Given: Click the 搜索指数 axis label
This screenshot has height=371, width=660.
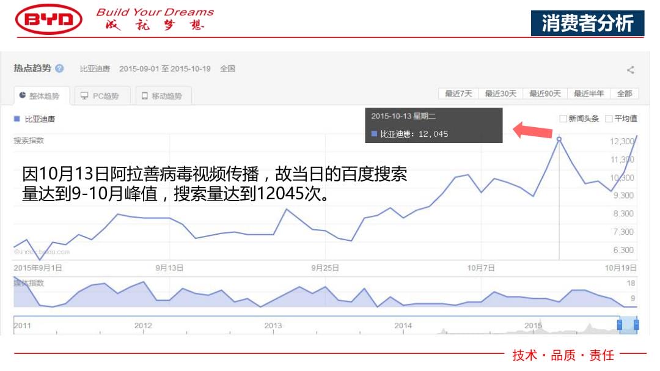Looking at the screenshot, I should 29,140.
